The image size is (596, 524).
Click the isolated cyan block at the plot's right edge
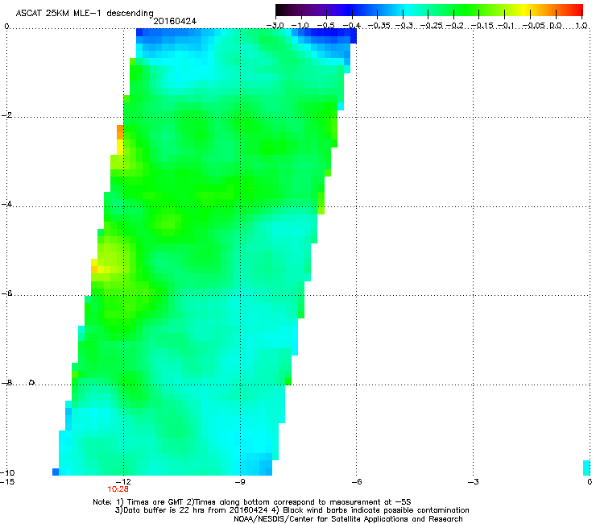[586, 468]
